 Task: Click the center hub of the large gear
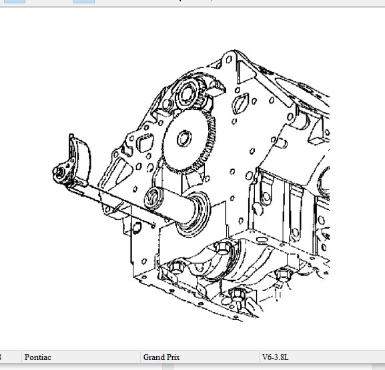184,138
